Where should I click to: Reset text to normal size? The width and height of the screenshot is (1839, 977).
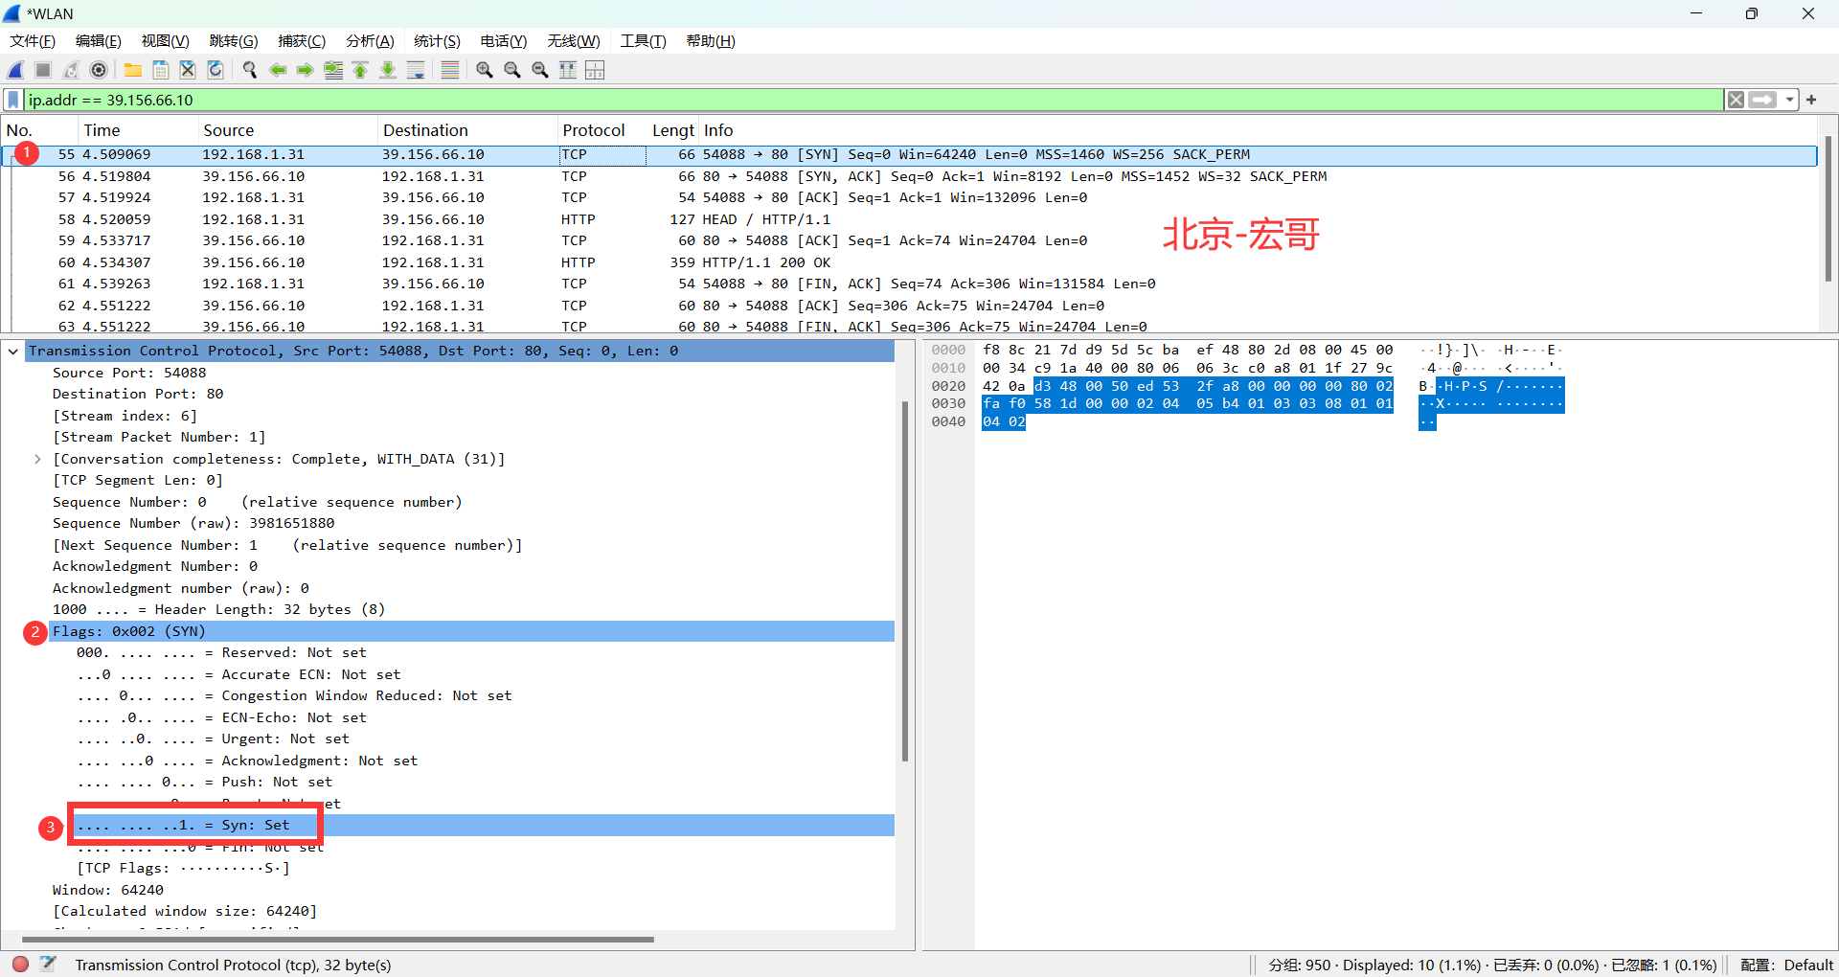point(540,70)
